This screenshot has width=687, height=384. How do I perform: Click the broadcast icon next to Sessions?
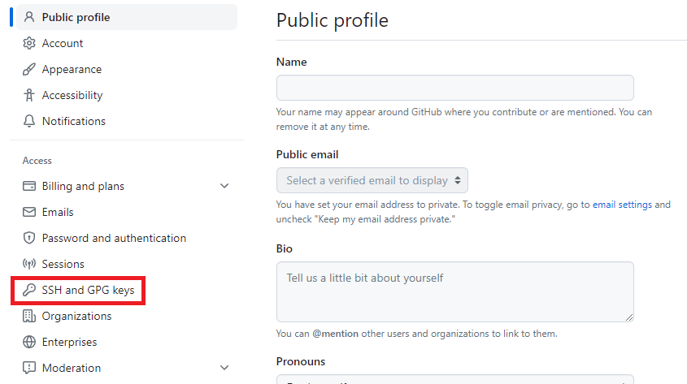point(29,264)
